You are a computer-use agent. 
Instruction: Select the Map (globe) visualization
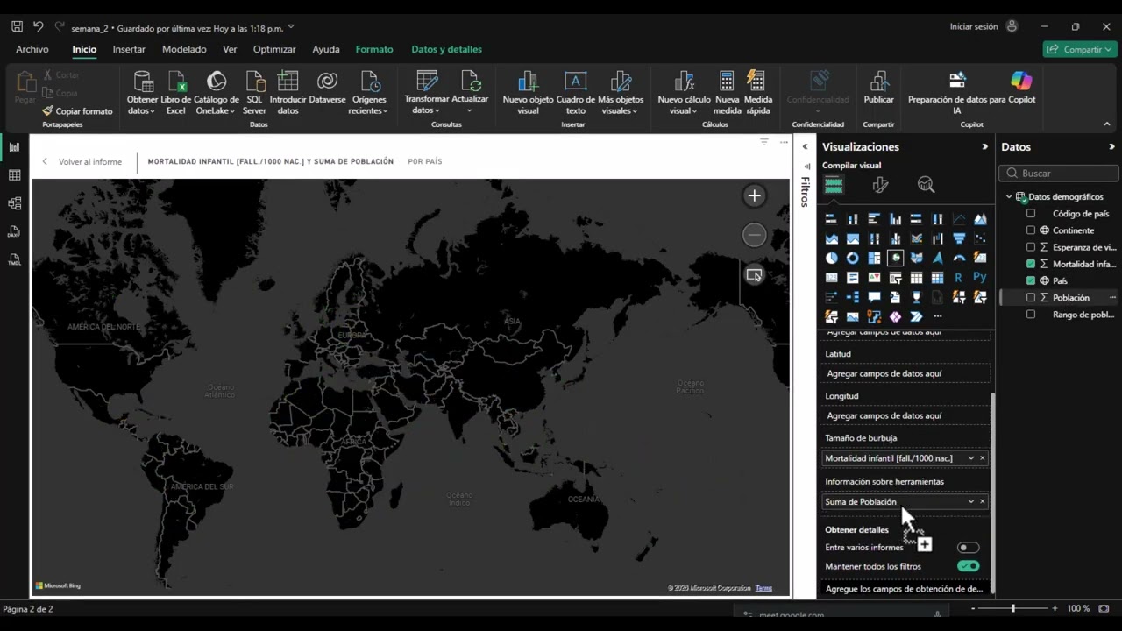pyautogui.click(x=895, y=258)
